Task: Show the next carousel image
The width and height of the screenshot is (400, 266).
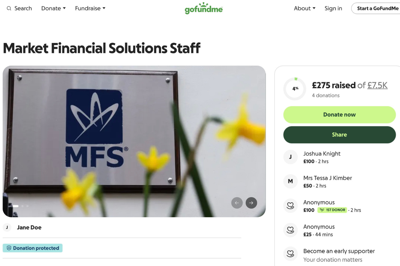Action: (251, 203)
